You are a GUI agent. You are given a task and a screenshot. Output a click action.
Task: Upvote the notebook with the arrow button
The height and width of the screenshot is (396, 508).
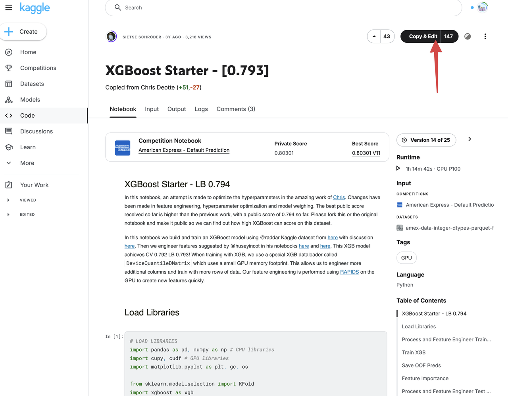tap(374, 36)
